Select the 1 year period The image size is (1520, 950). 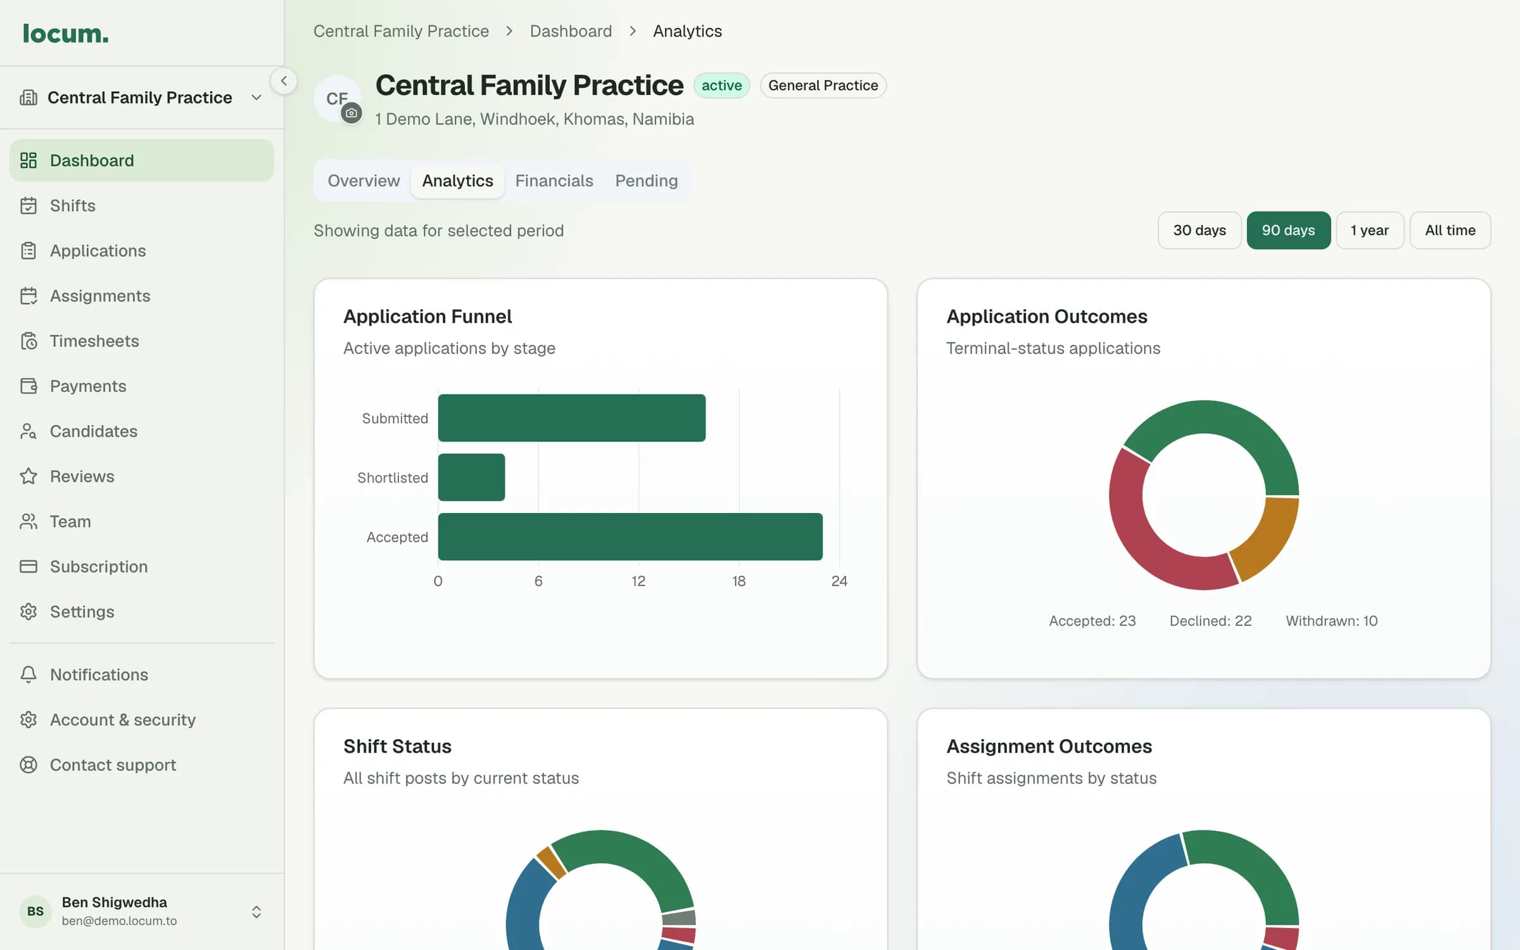coord(1370,231)
